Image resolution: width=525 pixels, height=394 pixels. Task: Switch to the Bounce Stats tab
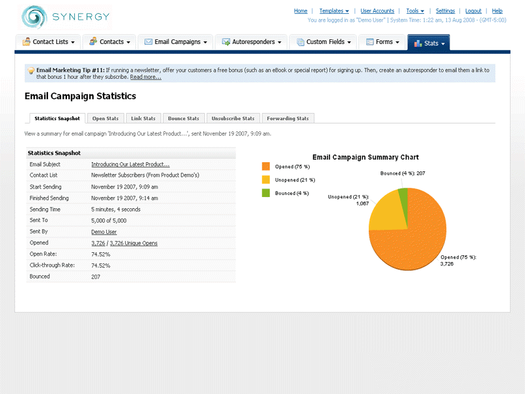coord(183,119)
